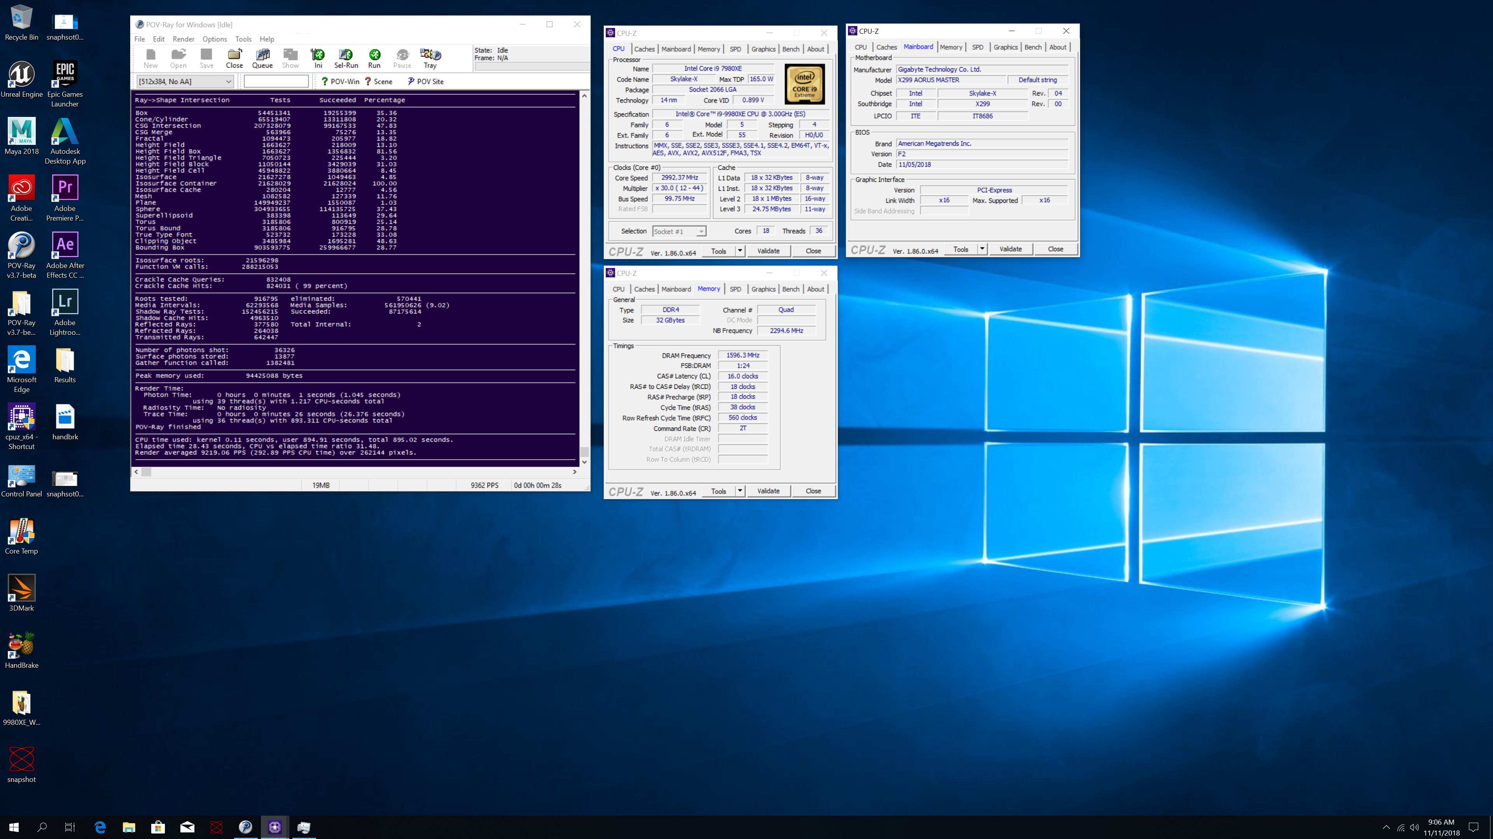The image size is (1493, 839).
Task: Click Close button in the Mainboard CPU-Z window
Action: (1056, 249)
